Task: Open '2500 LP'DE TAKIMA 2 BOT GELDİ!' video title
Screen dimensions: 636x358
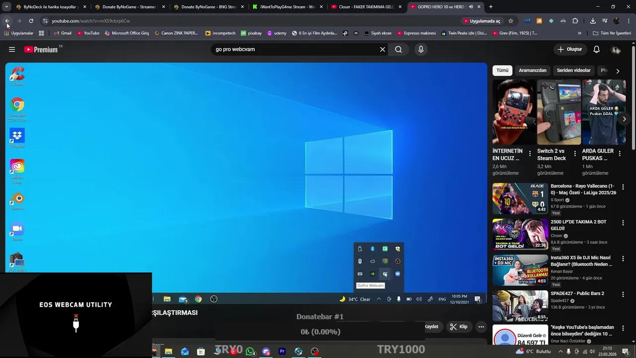Action: coord(578,225)
